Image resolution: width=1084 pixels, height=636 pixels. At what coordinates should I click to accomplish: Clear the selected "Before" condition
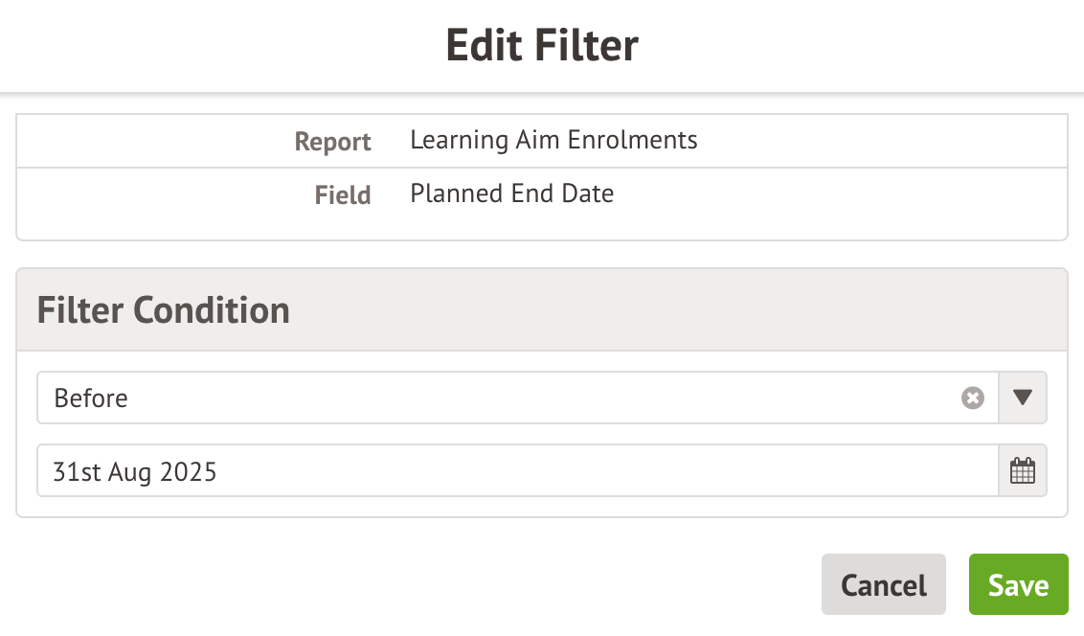pos(972,398)
